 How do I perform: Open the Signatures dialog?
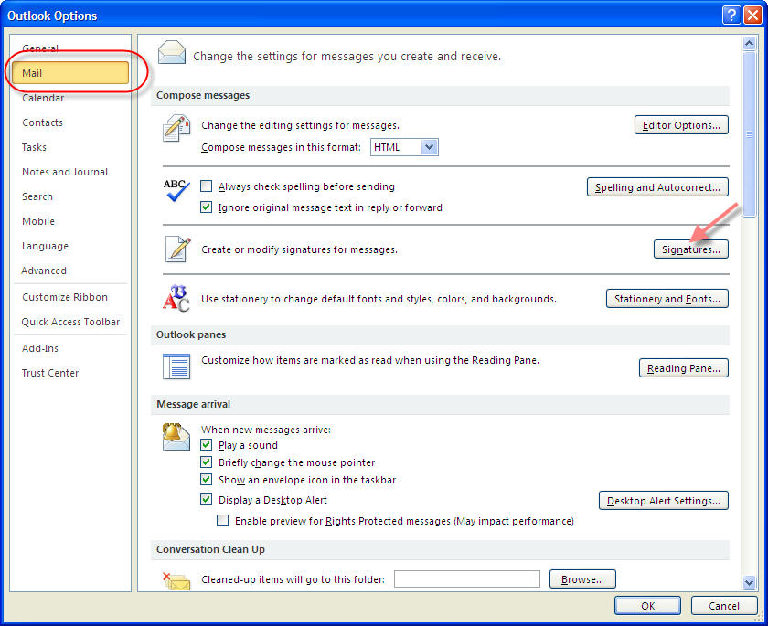[690, 249]
